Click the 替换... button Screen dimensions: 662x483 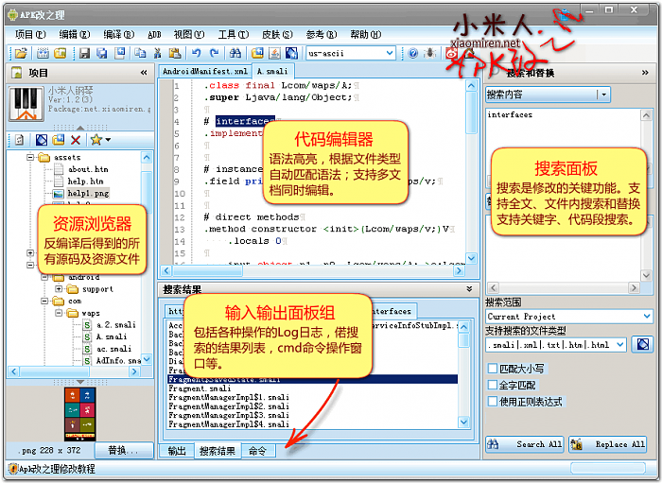point(123,450)
